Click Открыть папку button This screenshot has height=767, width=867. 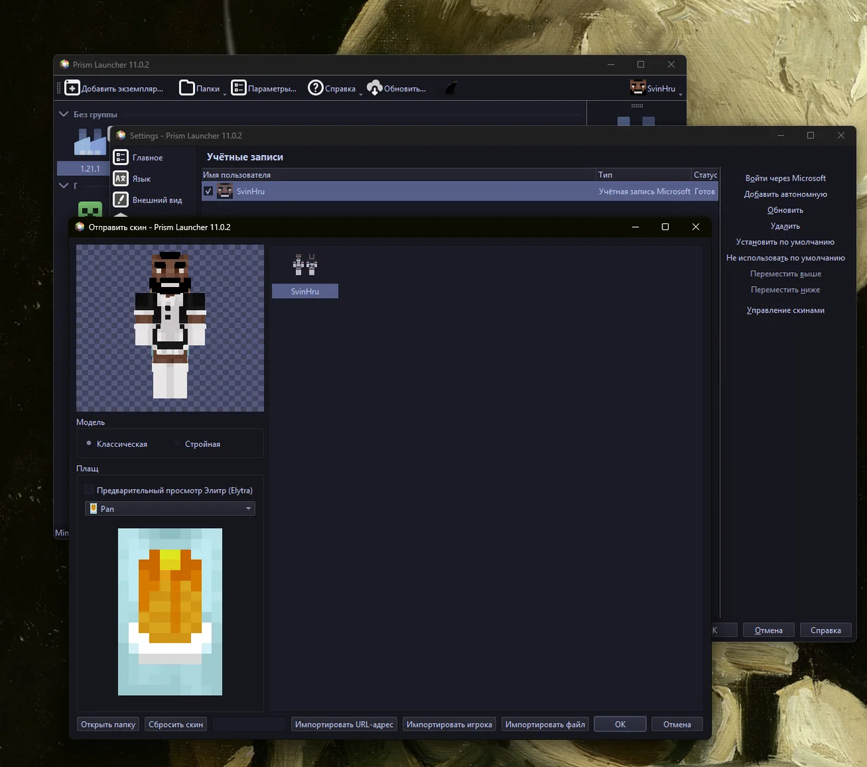click(x=108, y=724)
